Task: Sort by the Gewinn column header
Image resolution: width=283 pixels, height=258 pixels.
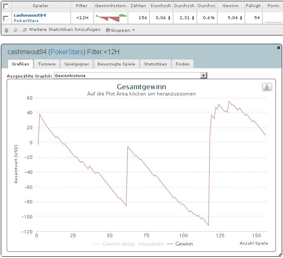Action: point(231,6)
